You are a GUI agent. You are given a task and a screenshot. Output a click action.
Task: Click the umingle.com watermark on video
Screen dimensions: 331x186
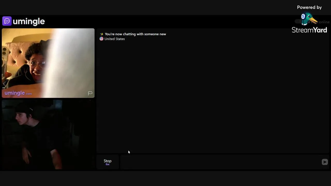click(18, 93)
